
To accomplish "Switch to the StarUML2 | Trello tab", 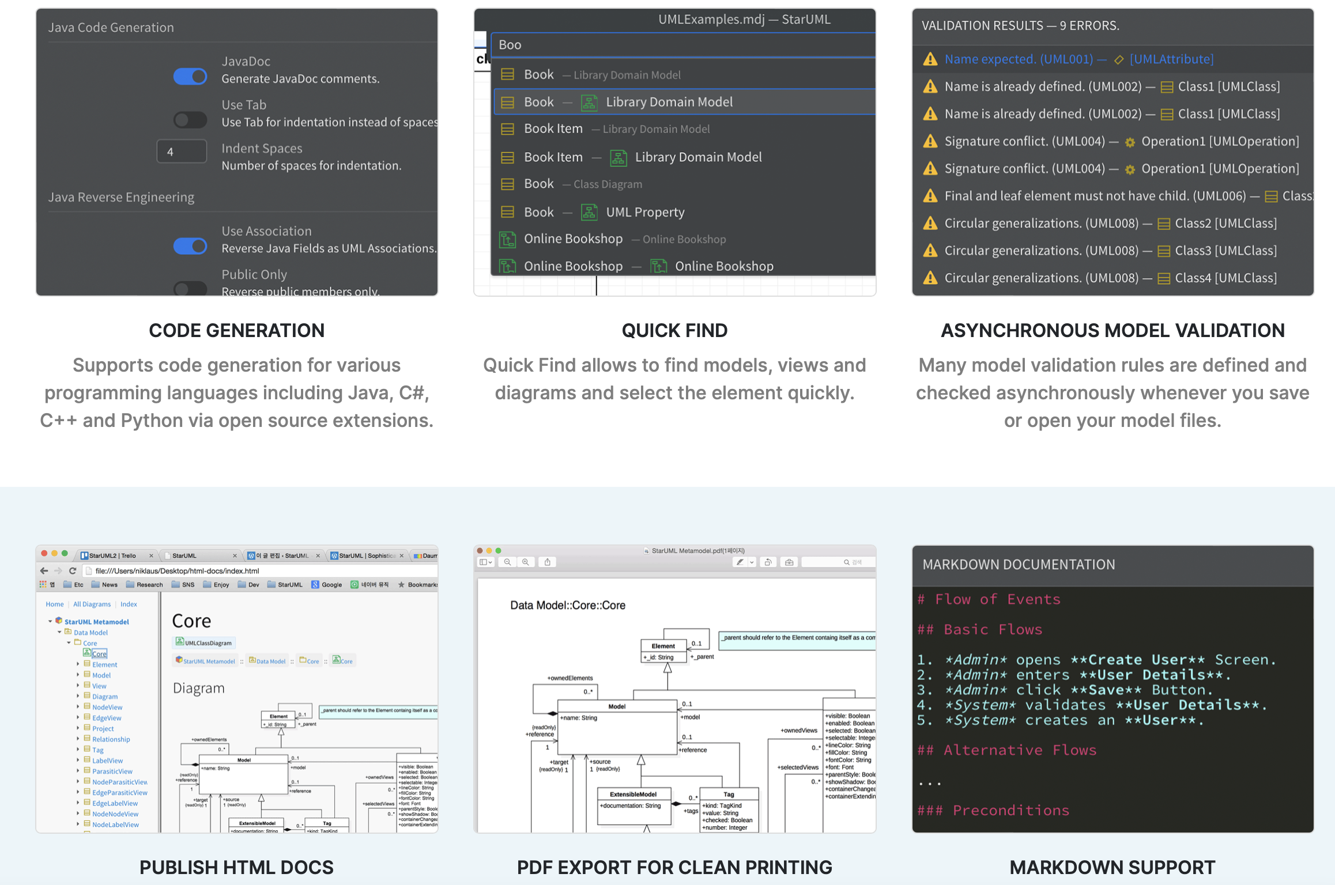I will [112, 555].
